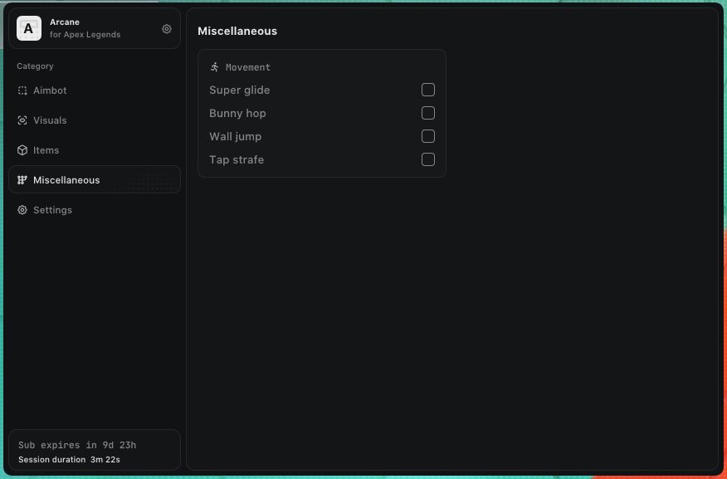Check the Wall jump checkbox
The height and width of the screenshot is (479, 727).
pyautogui.click(x=428, y=136)
